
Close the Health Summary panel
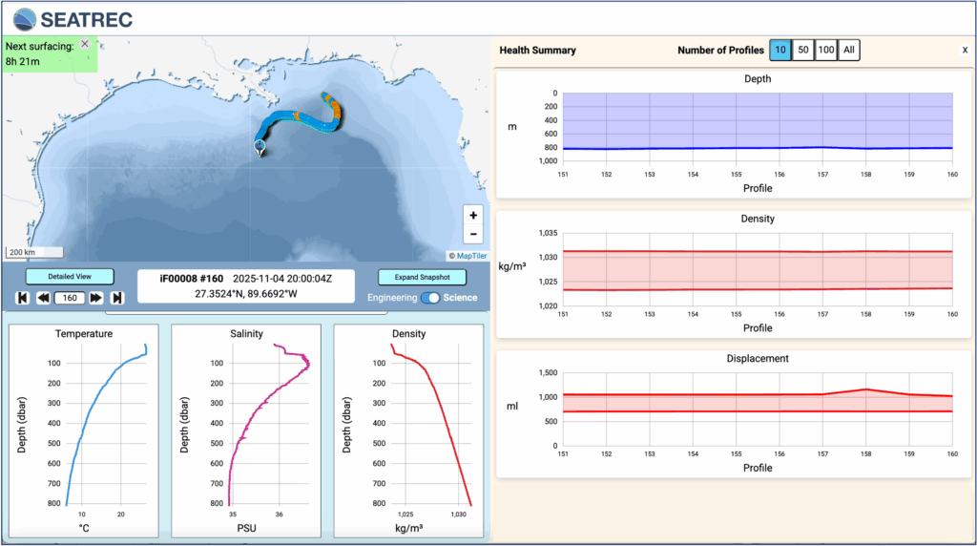pos(964,51)
